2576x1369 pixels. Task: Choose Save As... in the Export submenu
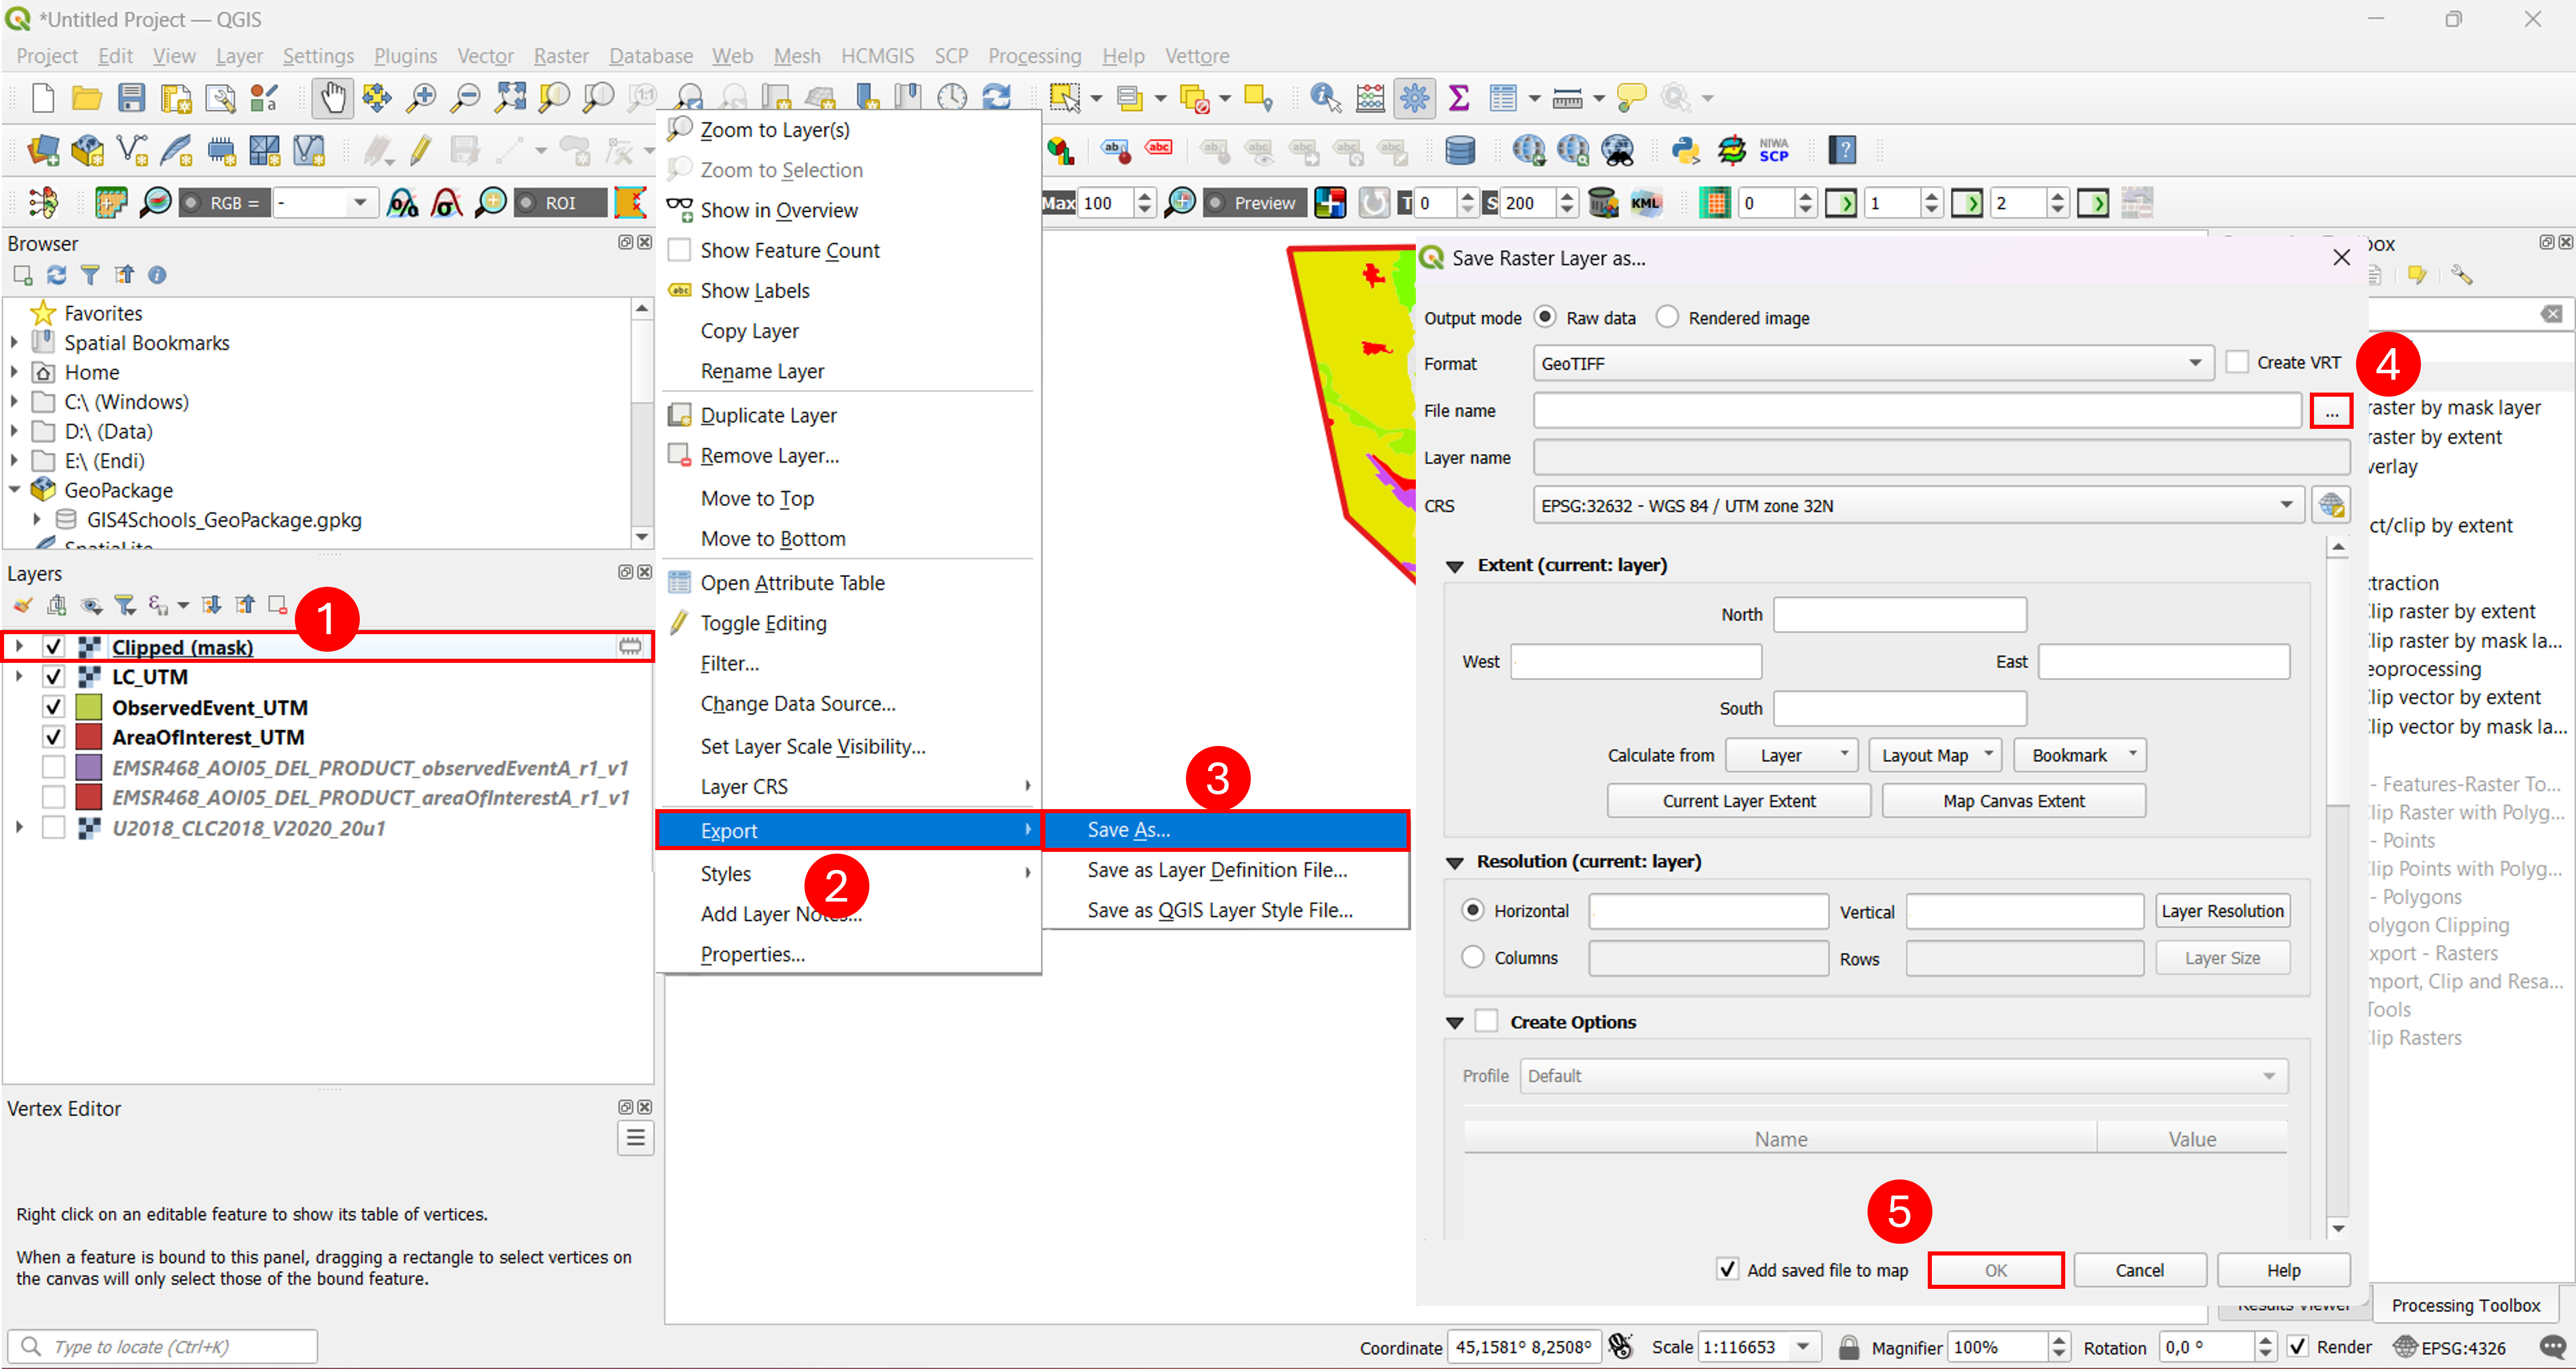(1226, 830)
